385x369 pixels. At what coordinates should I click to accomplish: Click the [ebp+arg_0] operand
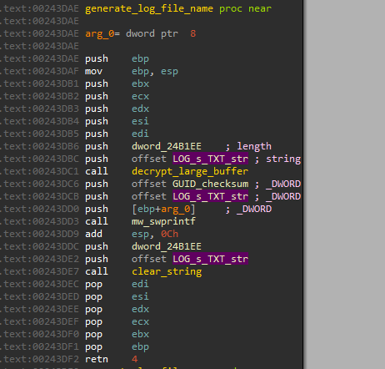point(163,209)
